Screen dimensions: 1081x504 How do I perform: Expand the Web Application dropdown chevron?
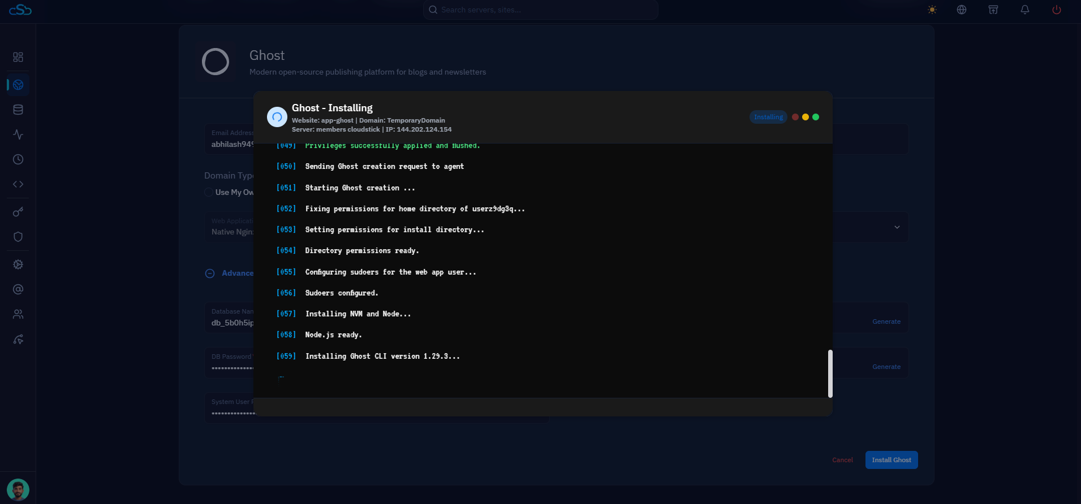point(897,227)
